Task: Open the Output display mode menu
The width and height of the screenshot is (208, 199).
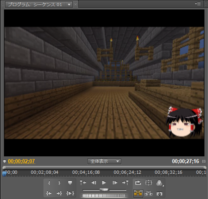Action: click(159, 183)
